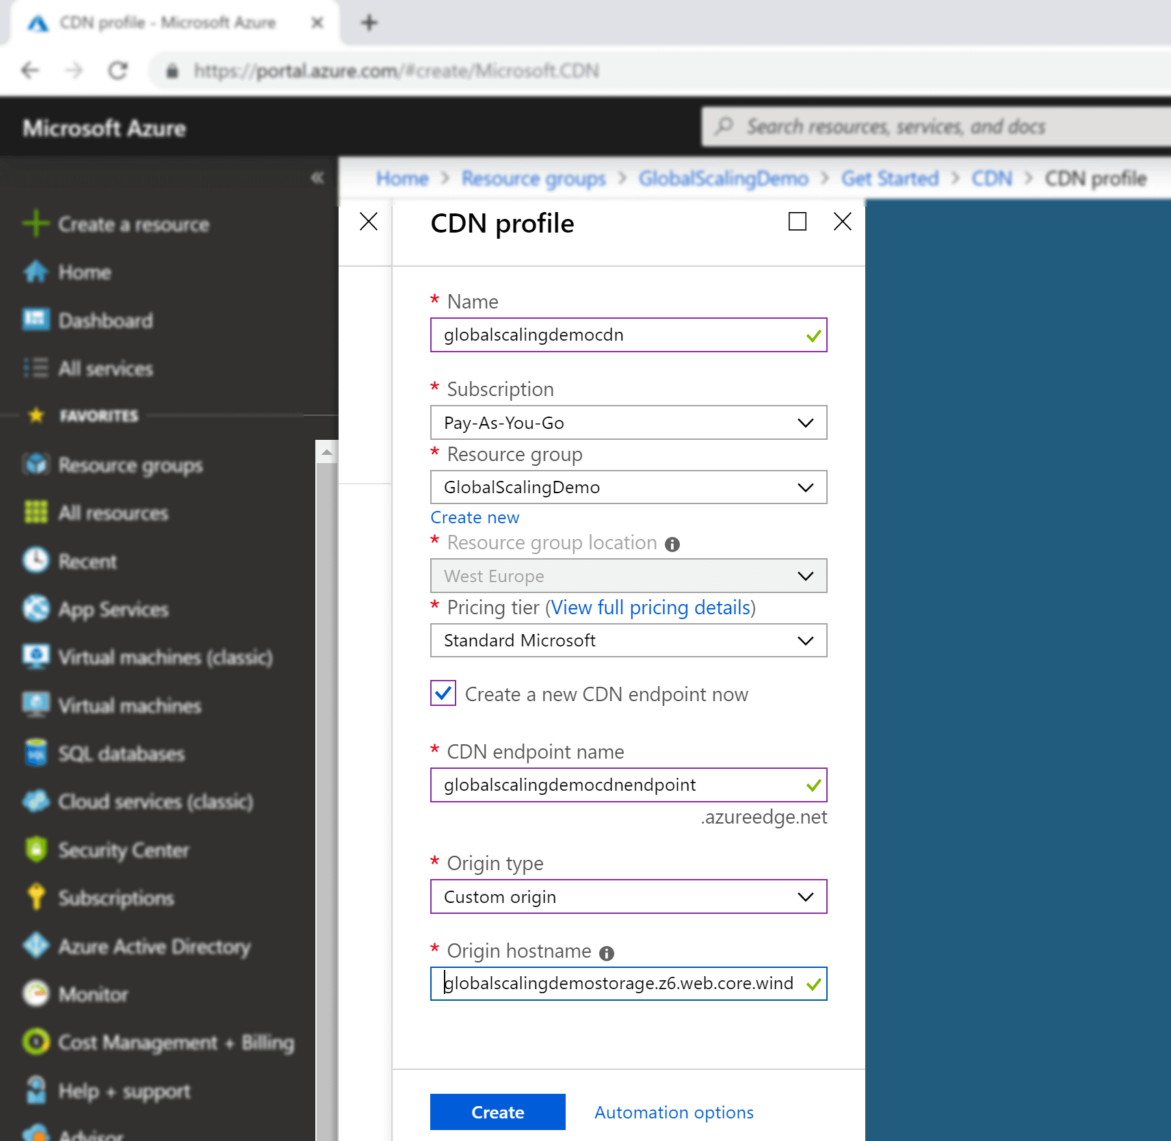Click the browser address bar URL

click(x=396, y=70)
